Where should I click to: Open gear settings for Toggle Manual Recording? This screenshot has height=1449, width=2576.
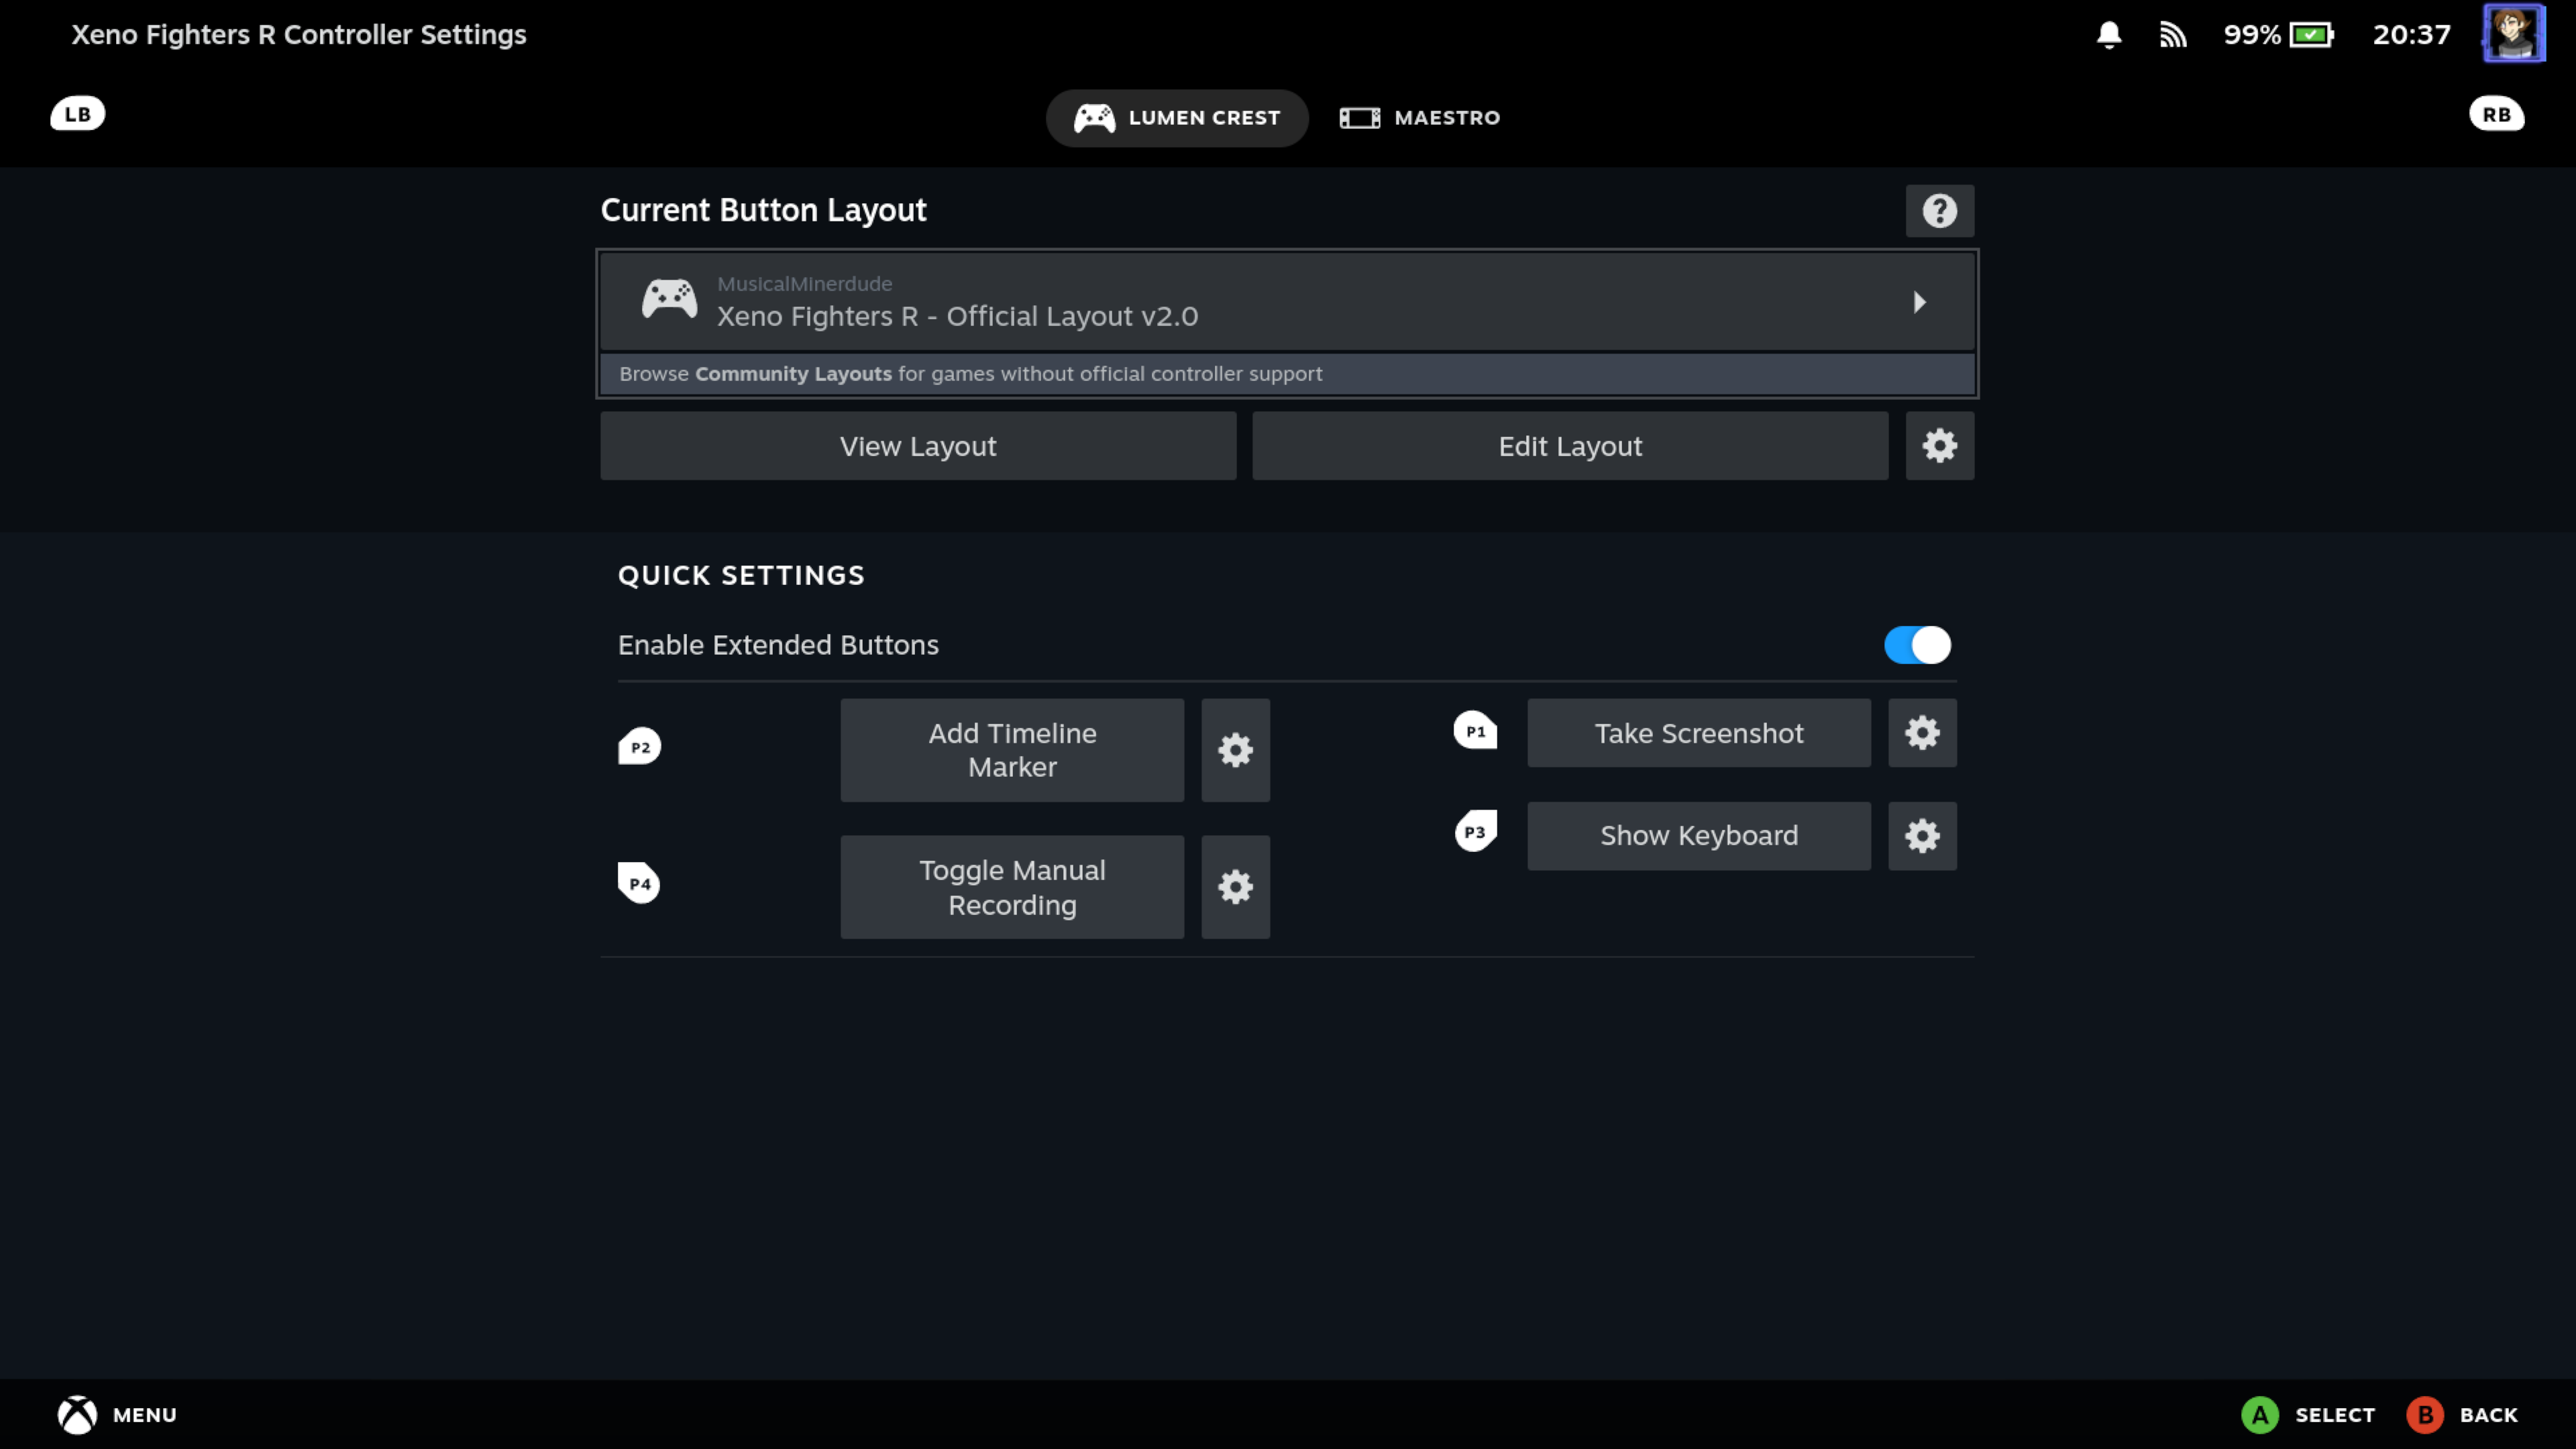(1235, 887)
